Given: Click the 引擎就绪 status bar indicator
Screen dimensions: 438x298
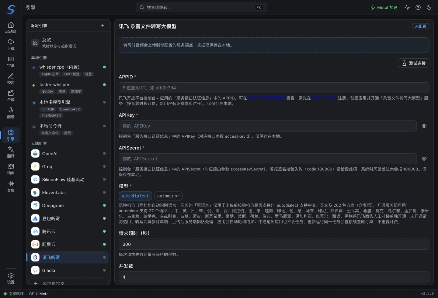Looking at the screenshot, I should click(14, 294).
